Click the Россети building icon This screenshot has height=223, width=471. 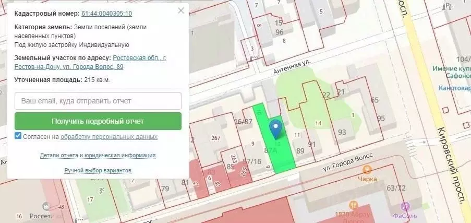tap(47, 206)
